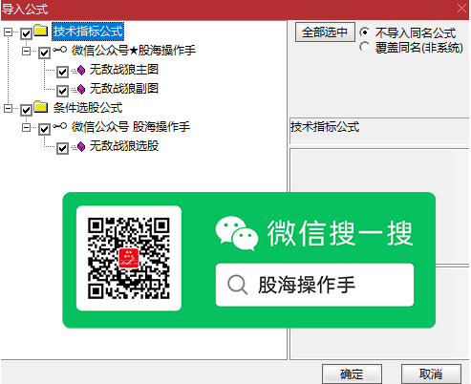Viewport: 471px width, 384px height.
Task: Collapse the 技术指标公式 tree node
Action: pos(8,32)
